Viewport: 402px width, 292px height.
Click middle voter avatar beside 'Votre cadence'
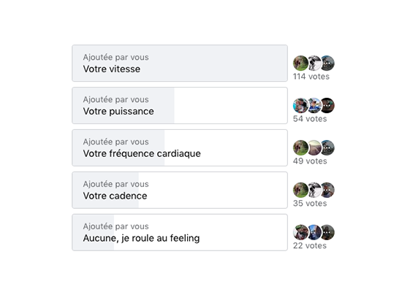tap(314, 190)
